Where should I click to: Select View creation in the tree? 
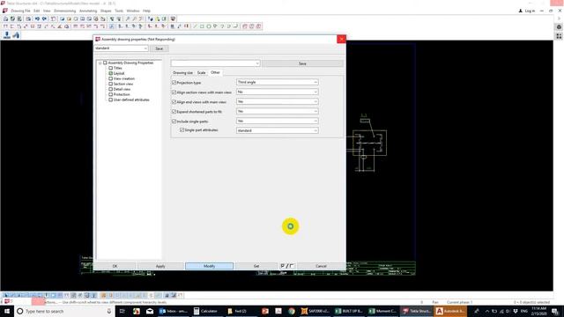click(123, 78)
